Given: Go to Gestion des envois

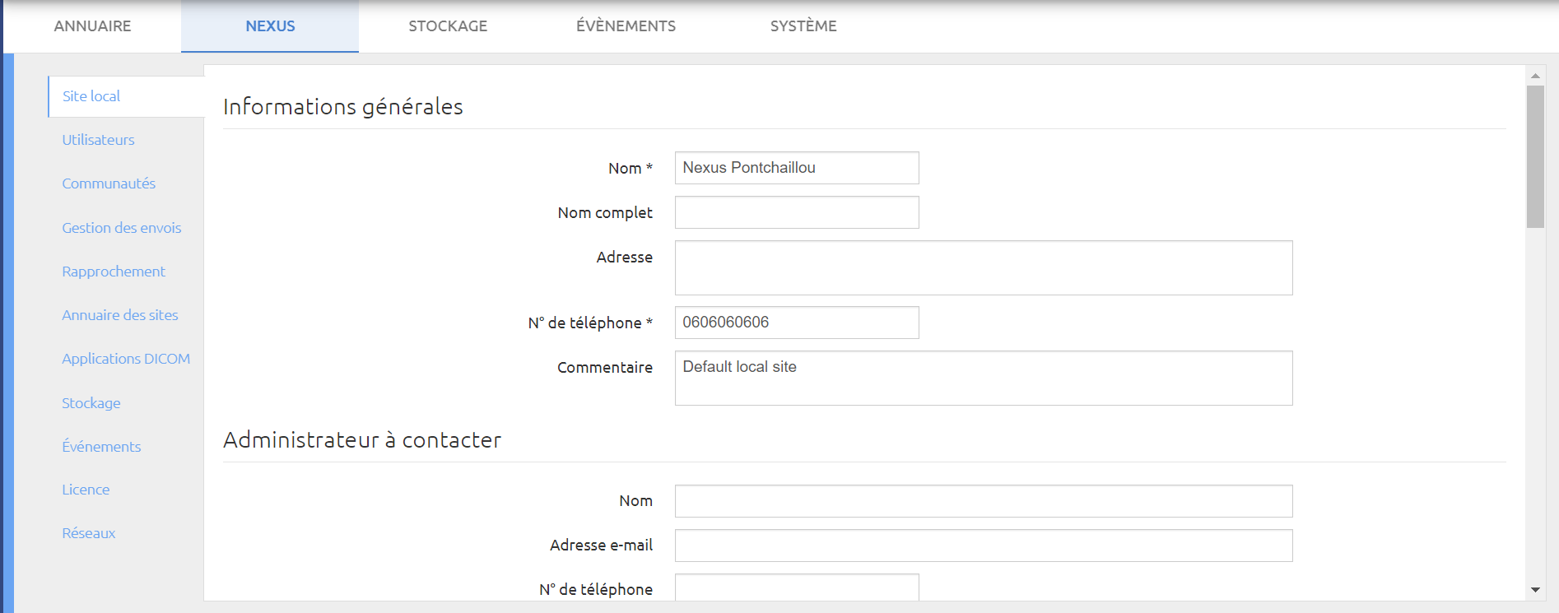Looking at the screenshot, I should [121, 228].
